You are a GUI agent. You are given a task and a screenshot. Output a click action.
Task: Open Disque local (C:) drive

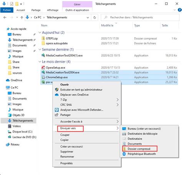tap(22, 132)
